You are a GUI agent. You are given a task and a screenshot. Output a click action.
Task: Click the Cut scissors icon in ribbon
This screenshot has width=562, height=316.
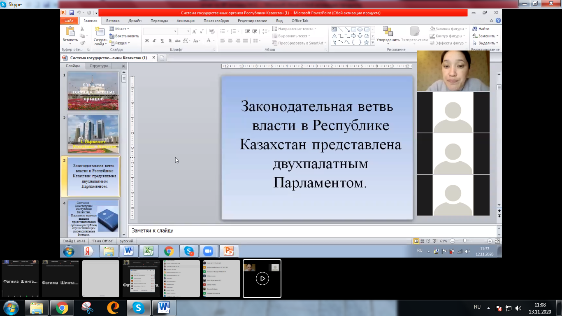[x=82, y=29]
